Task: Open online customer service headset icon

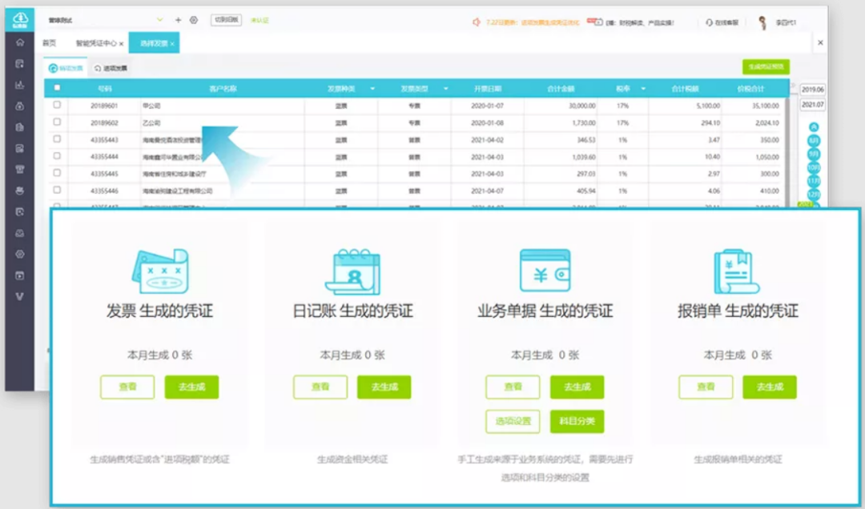Action: click(709, 22)
